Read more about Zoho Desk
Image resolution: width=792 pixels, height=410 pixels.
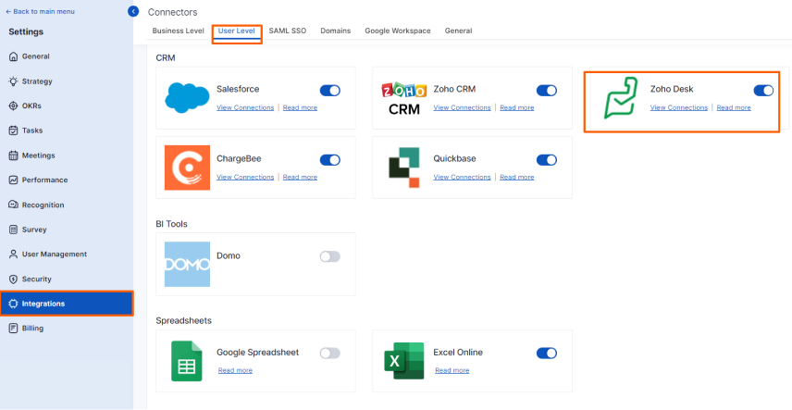pyautogui.click(x=734, y=107)
